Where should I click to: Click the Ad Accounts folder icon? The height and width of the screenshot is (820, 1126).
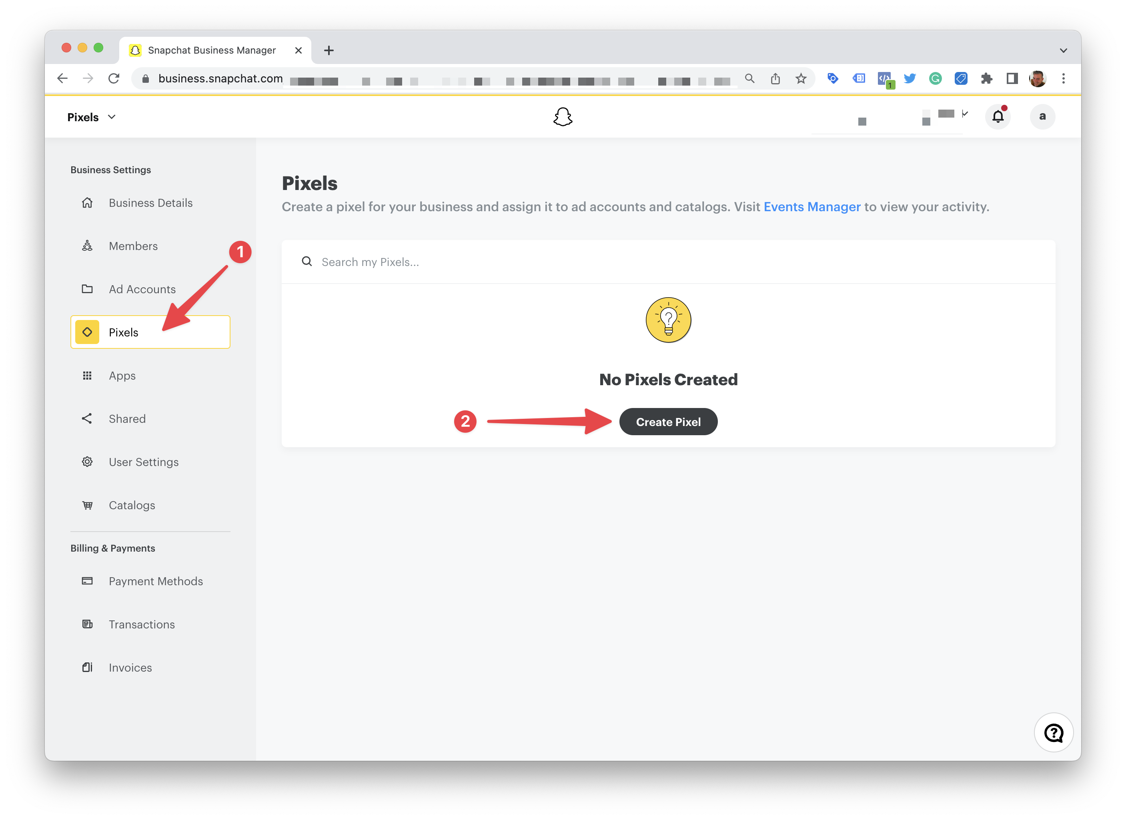86,288
